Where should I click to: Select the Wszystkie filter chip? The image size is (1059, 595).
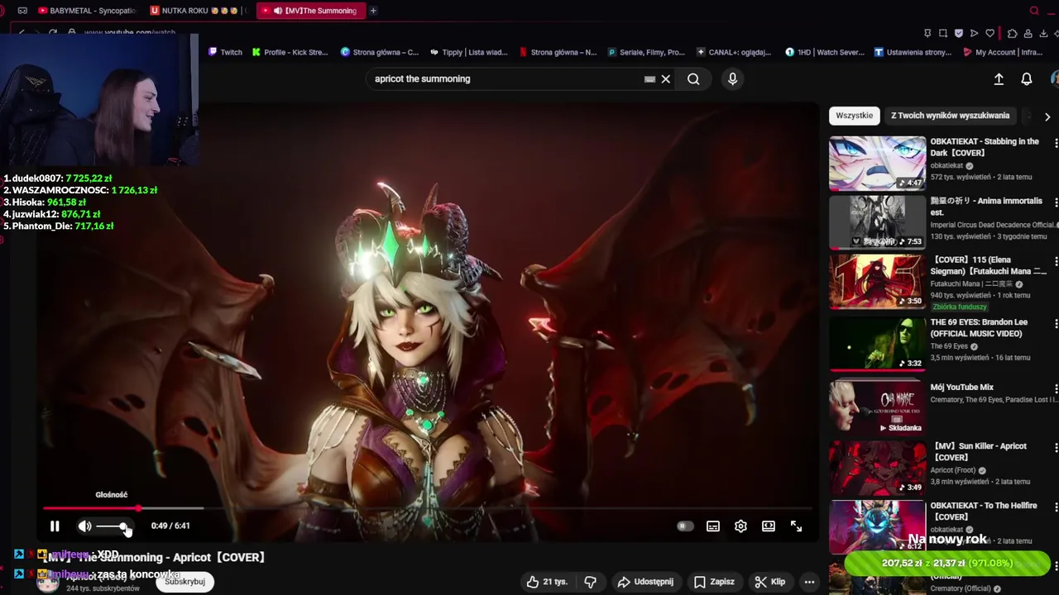tap(854, 116)
